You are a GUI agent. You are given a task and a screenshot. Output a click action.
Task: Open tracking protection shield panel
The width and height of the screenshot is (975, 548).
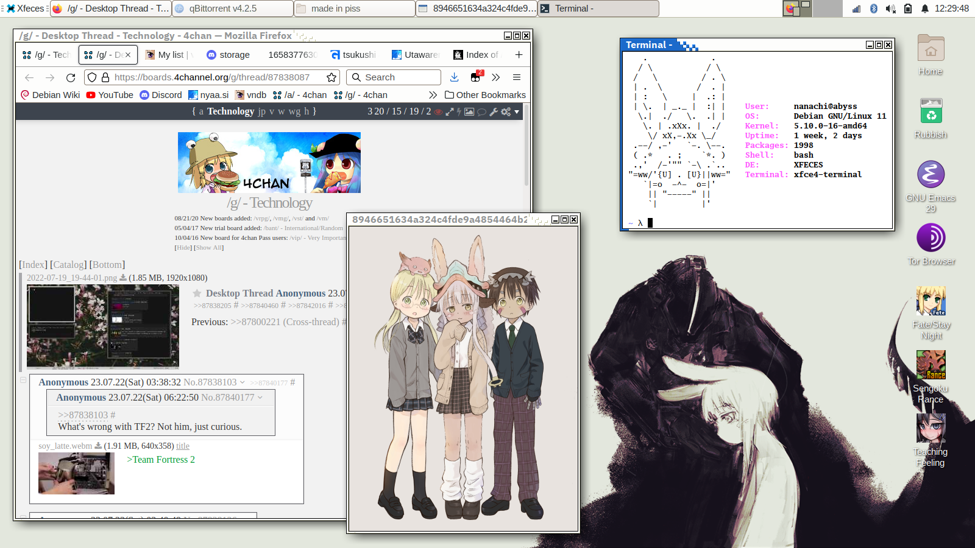[x=92, y=77]
